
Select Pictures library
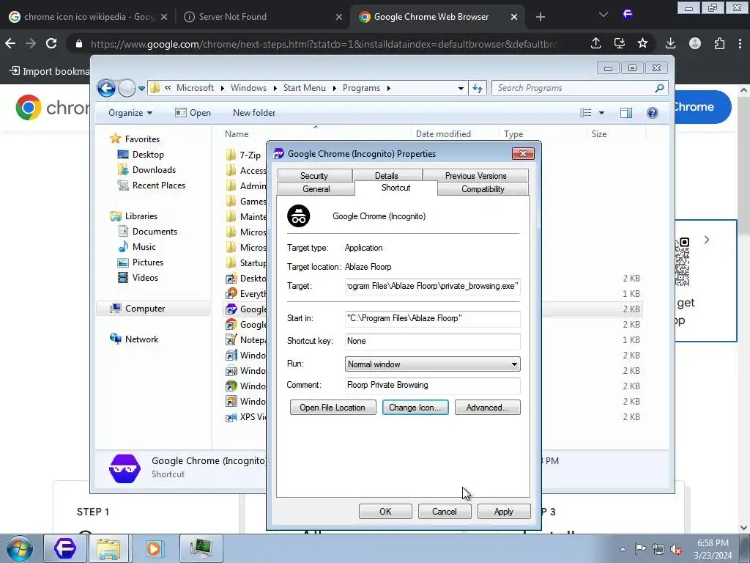(141, 262)
